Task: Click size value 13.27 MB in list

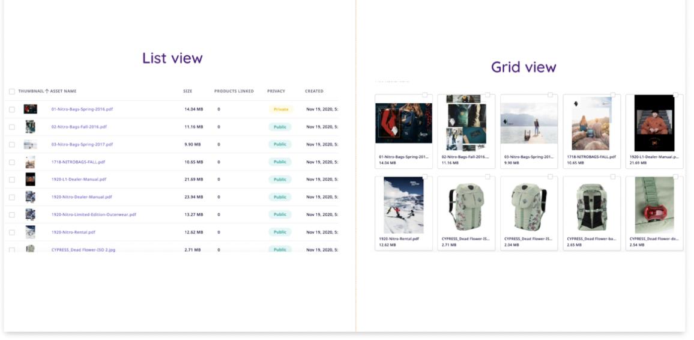Action: tap(194, 214)
